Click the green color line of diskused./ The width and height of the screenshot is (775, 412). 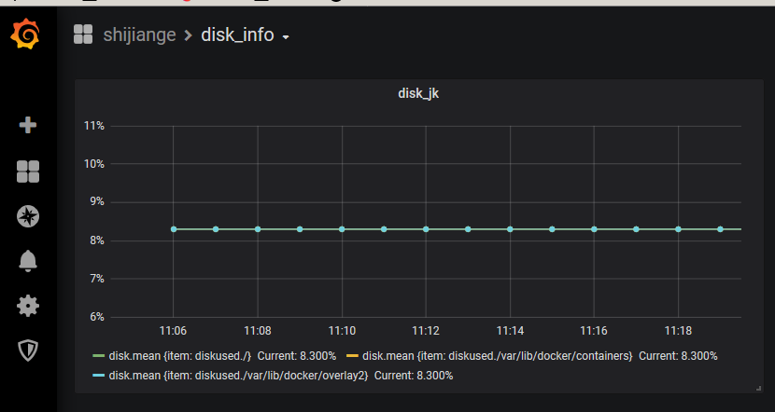click(99, 356)
